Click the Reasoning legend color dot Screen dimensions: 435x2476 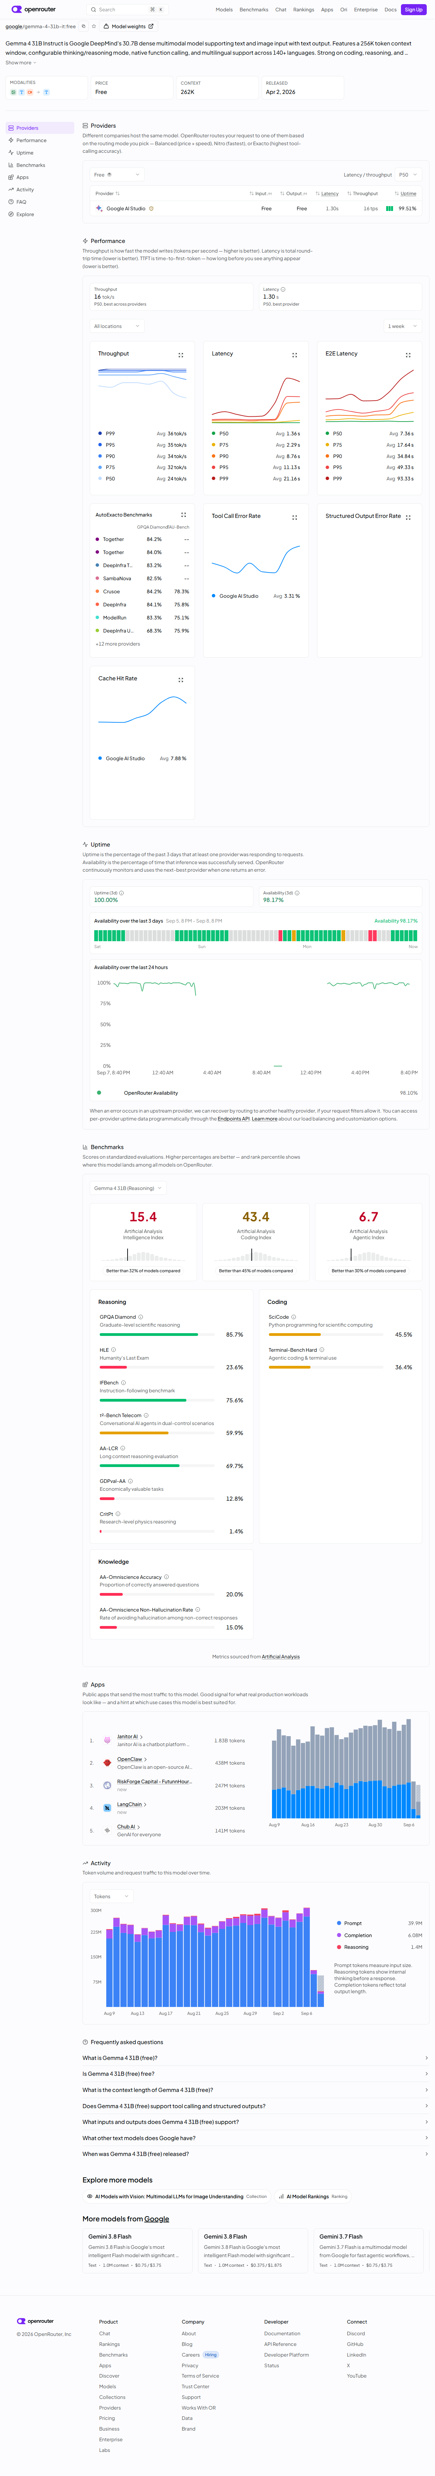(x=339, y=1947)
